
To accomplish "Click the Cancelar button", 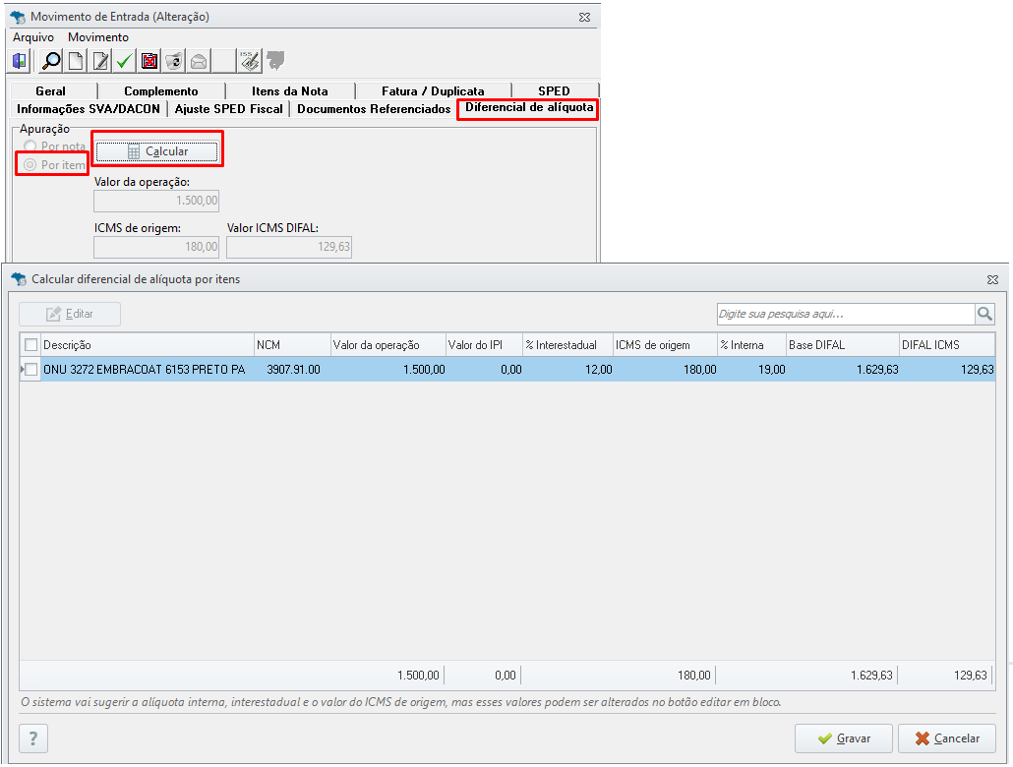I will pos(947,738).
